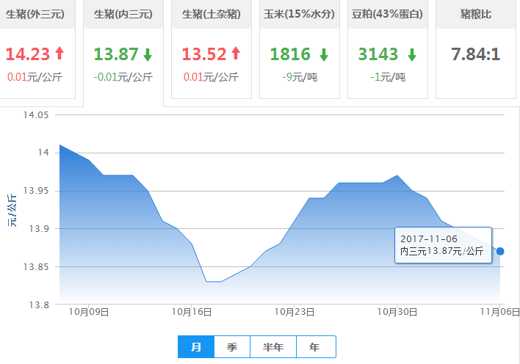This screenshot has height=364, width=520.
Task: Switch chart to 半年 range
Action: [273, 347]
